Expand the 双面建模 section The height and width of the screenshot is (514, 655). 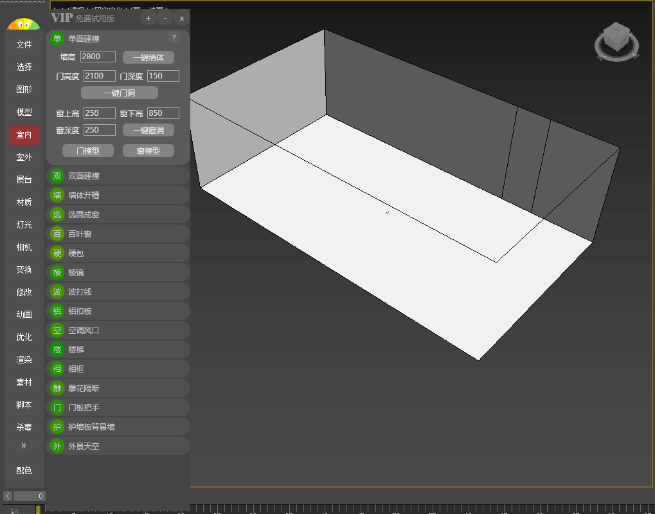[x=118, y=176]
